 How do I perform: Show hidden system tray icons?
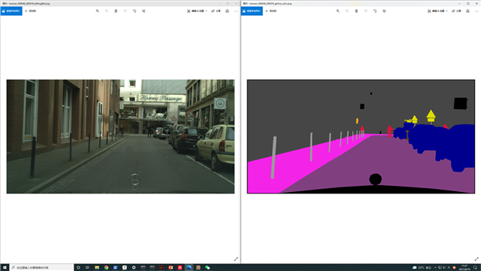click(x=435, y=268)
